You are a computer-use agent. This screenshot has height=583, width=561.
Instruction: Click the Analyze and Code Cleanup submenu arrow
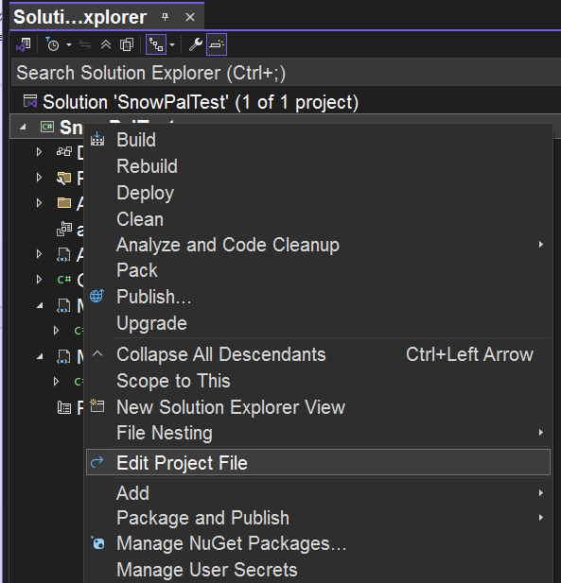(x=540, y=245)
